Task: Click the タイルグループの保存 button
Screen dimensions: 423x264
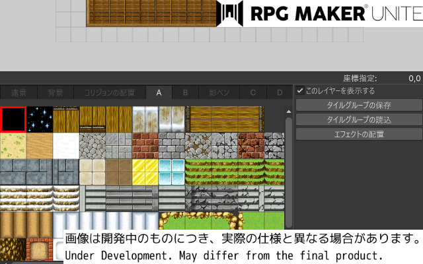Action: click(359, 106)
